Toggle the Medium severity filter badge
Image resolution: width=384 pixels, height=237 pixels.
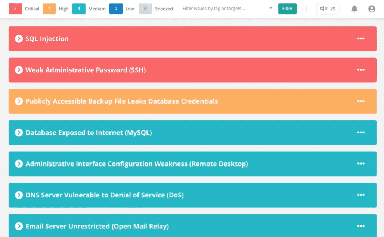pyautogui.click(x=78, y=9)
